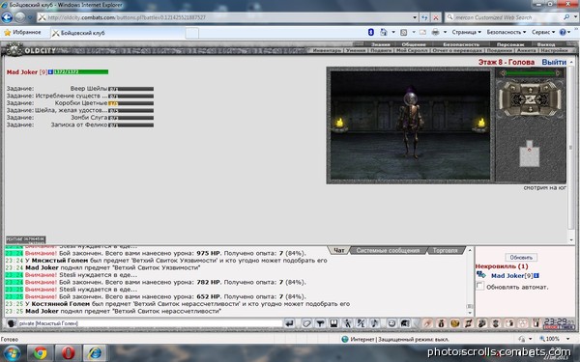
Task: Expand the Print icon dropdown arrow
Action: 445,32
